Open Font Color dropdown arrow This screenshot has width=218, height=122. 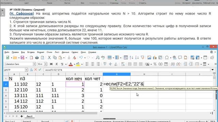click(x=75, y=64)
